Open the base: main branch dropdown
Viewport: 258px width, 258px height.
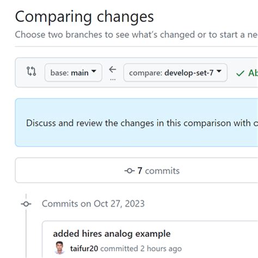click(x=73, y=72)
